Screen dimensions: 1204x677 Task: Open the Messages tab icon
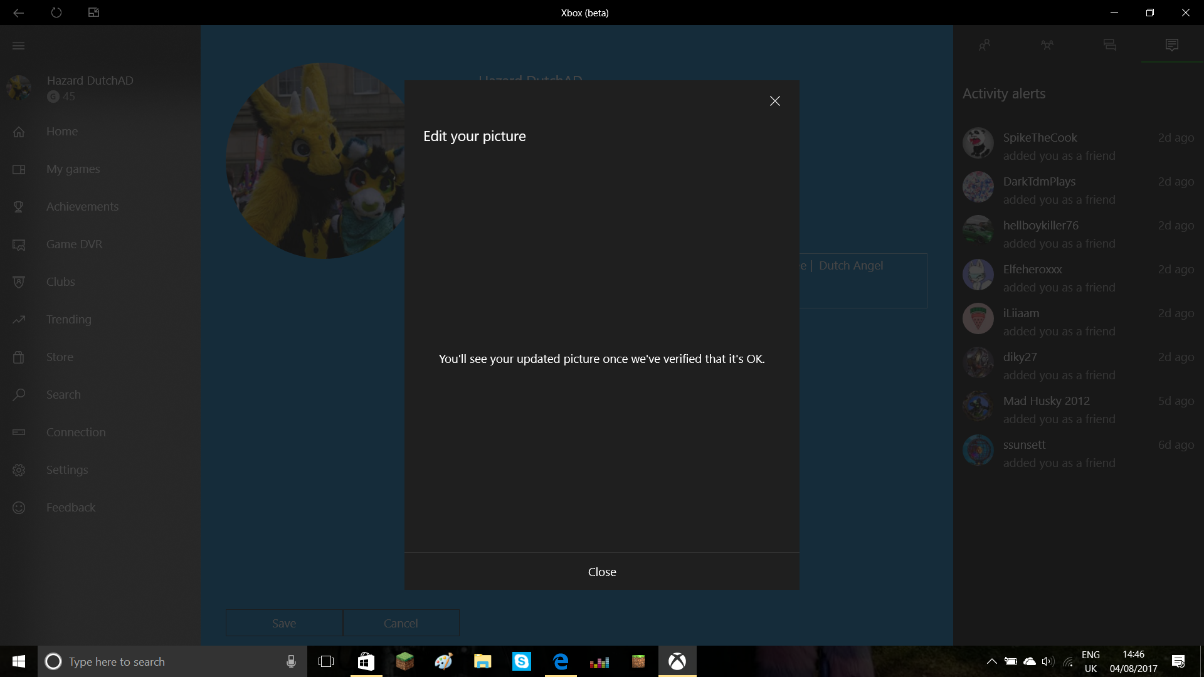coord(1109,45)
